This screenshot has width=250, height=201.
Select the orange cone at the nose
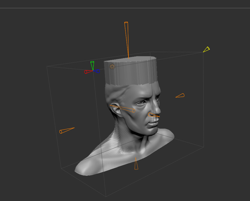(x=154, y=115)
